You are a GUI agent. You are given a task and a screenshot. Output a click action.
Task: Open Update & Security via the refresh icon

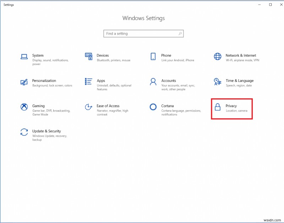[24, 132]
